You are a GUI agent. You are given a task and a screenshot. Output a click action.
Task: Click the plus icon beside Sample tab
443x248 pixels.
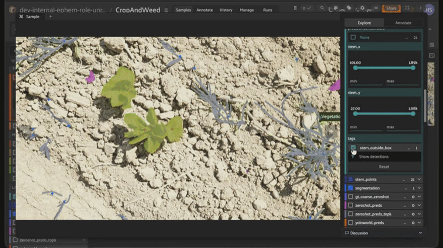click(x=51, y=17)
